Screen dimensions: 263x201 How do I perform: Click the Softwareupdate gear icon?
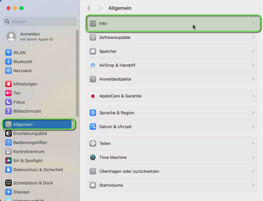[x=93, y=38]
